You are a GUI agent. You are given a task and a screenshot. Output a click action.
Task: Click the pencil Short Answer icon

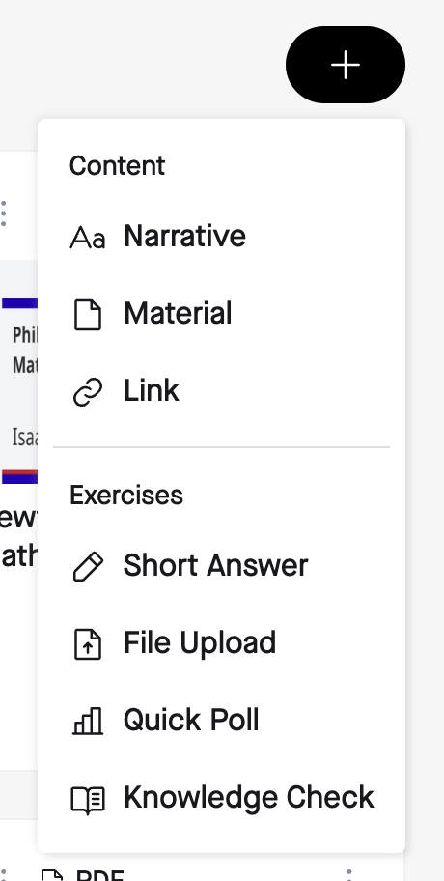tap(88, 566)
